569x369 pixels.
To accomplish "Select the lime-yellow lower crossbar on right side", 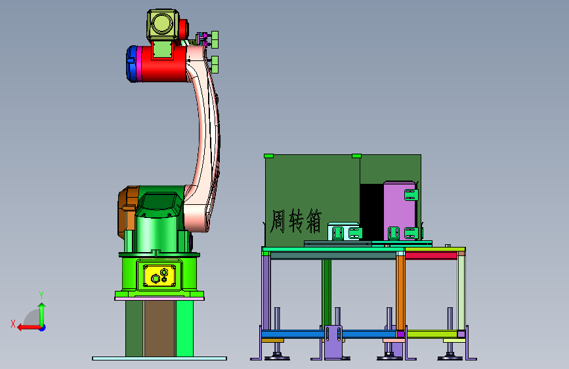I will pos(432,334).
